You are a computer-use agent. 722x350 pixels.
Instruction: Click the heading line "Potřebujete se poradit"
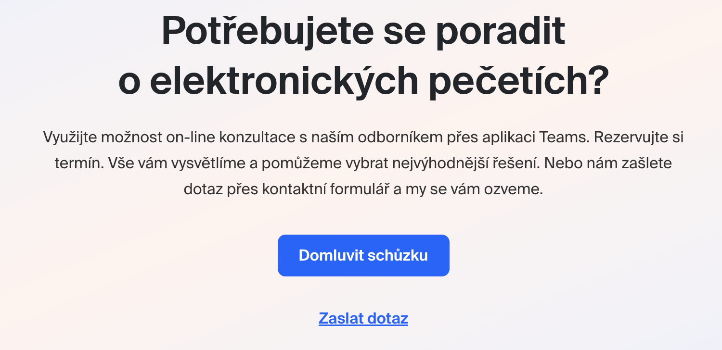tap(363, 31)
